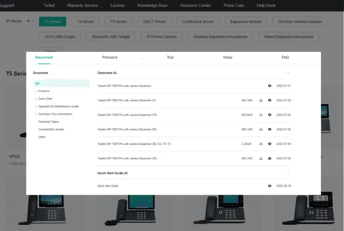
Task: Select the DECT Phone category
Action: click(x=155, y=22)
